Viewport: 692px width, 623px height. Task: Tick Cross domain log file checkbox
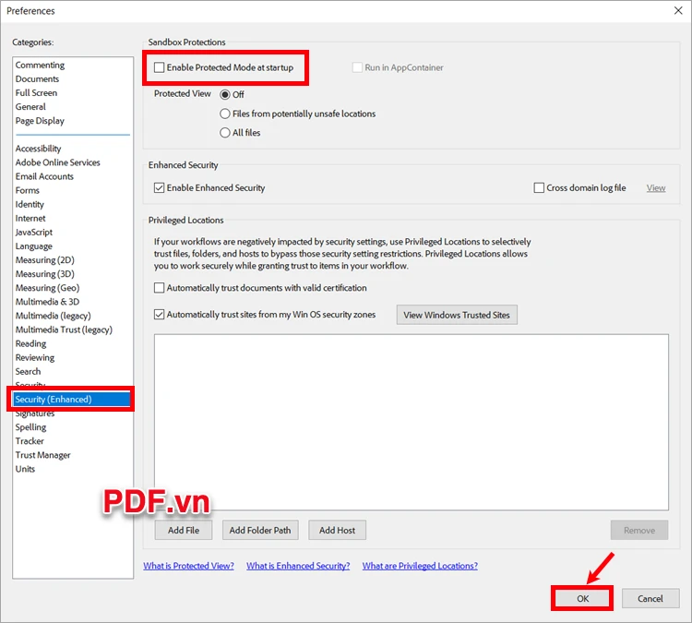point(539,187)
